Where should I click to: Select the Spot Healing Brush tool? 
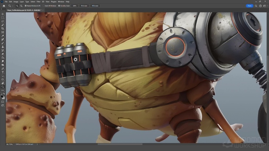coord(3,40)
